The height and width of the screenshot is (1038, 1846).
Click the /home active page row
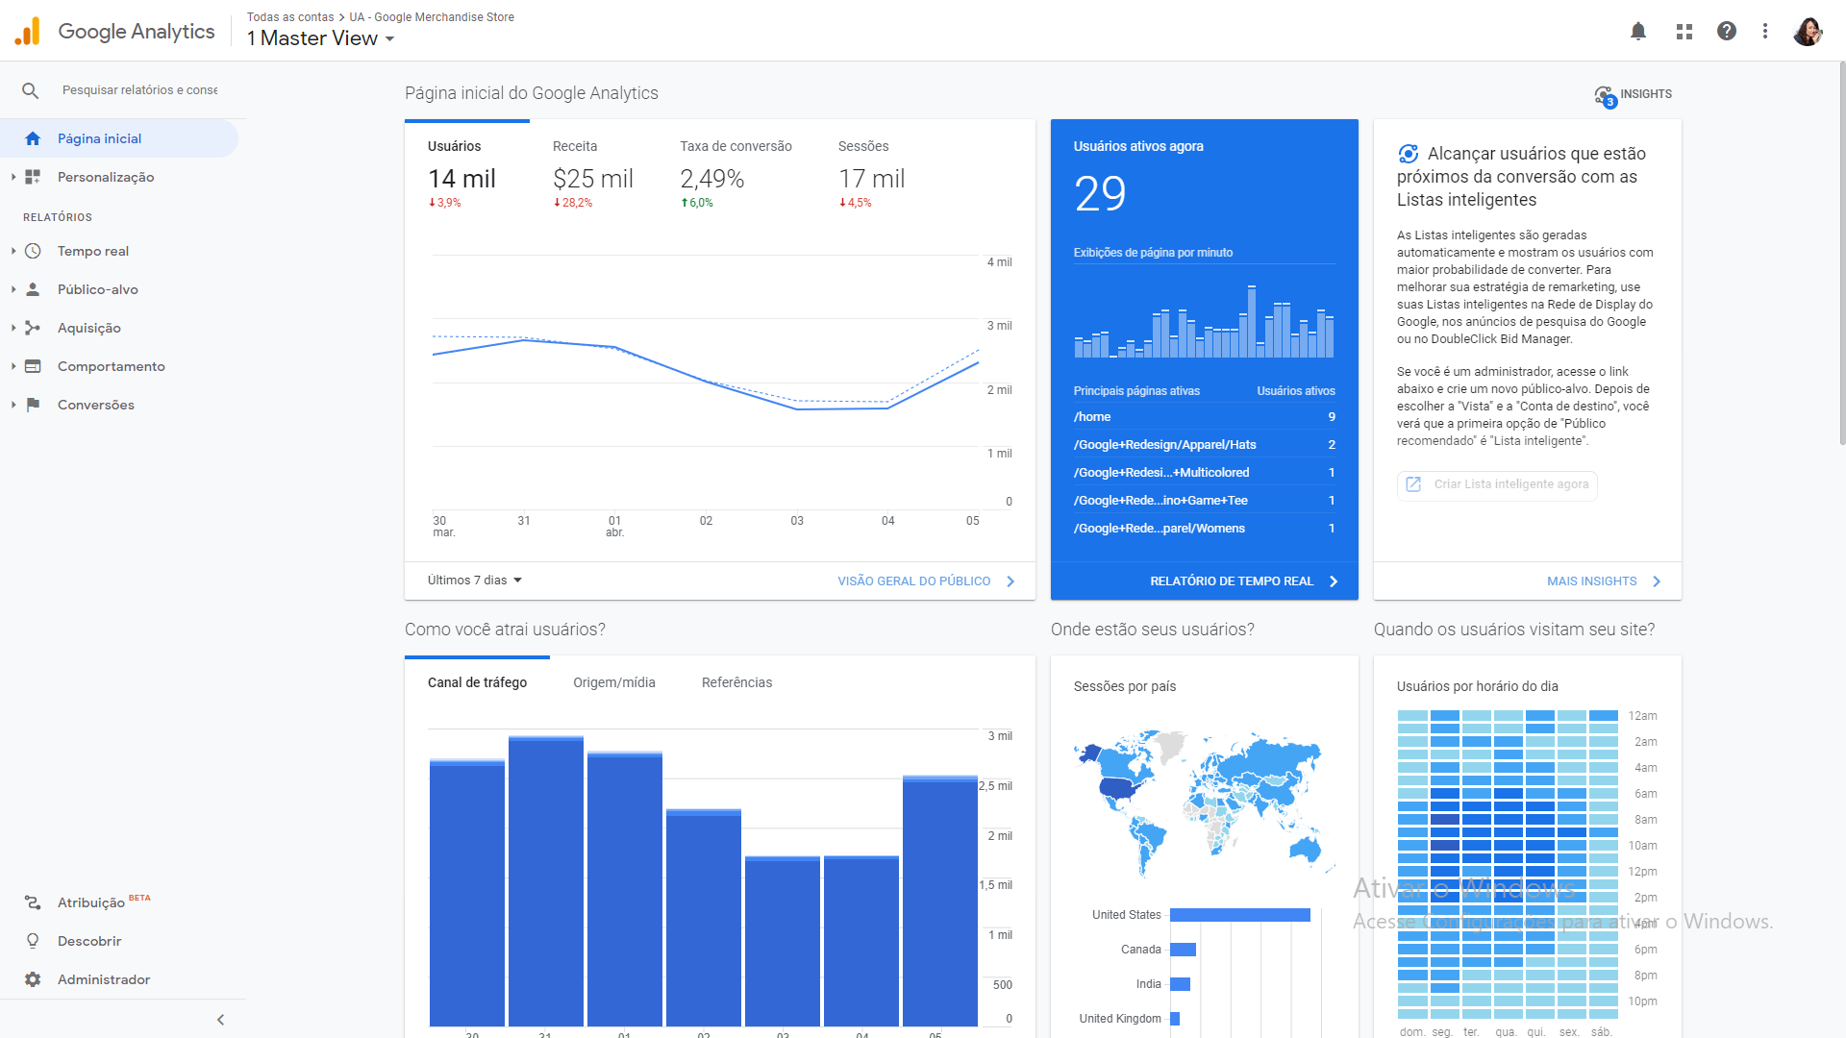tap(1204, 417)
